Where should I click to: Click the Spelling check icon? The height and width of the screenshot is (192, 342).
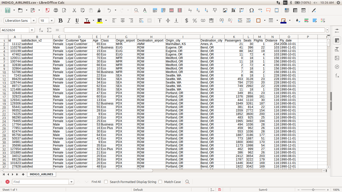145,10
